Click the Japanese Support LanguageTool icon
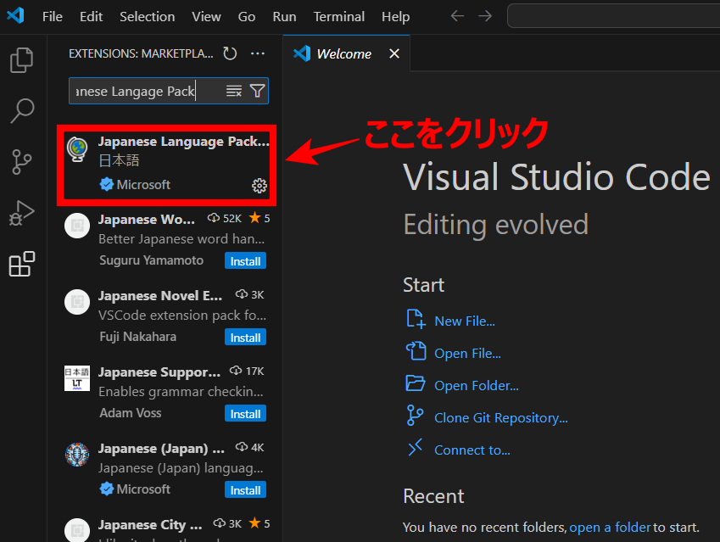Viewport: 720px width, 542px height. point(77,378)
